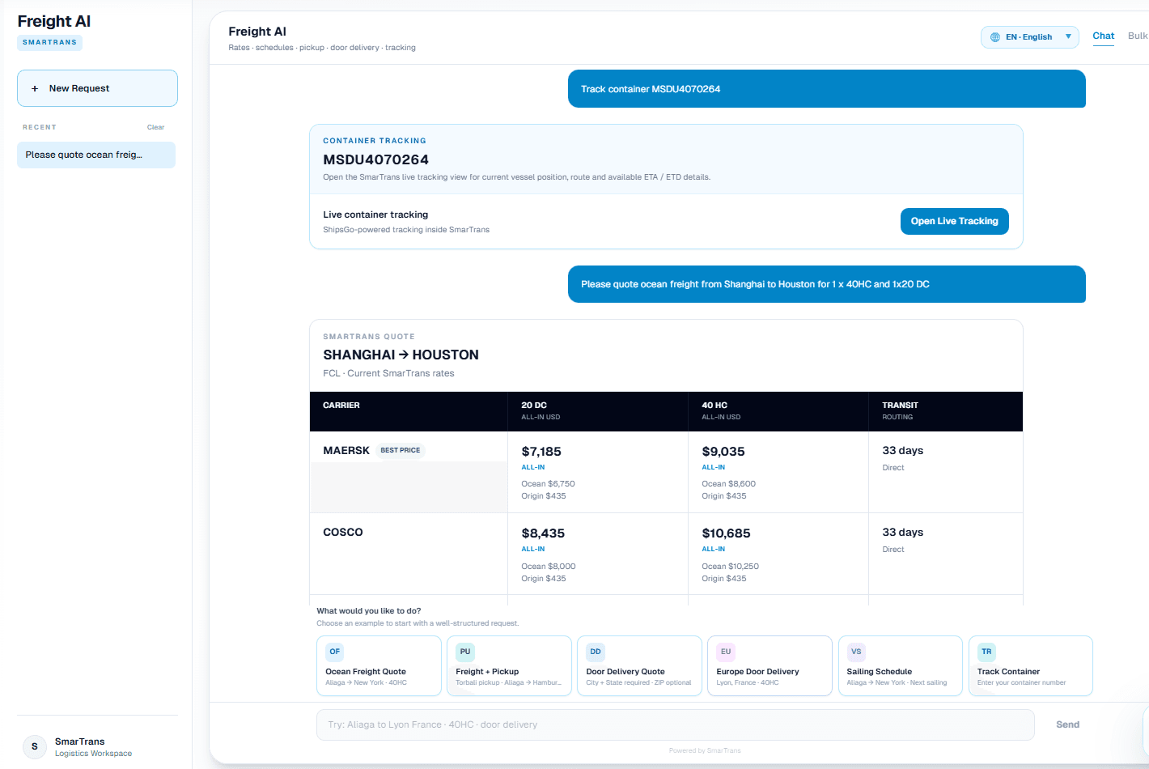Screen dimensions: 1149x769
Task: Click the EU icon badge on Europe Door Delivery
Action: pos(726,652)
